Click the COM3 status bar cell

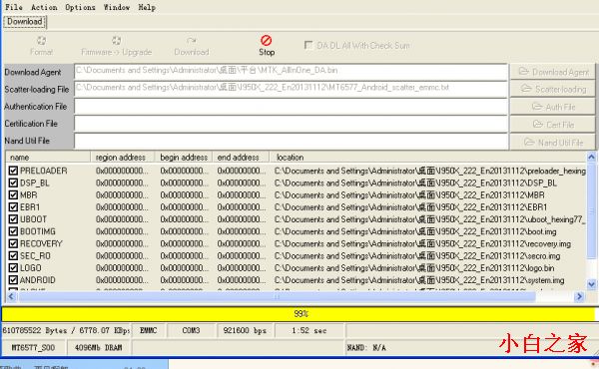point(191,330)
